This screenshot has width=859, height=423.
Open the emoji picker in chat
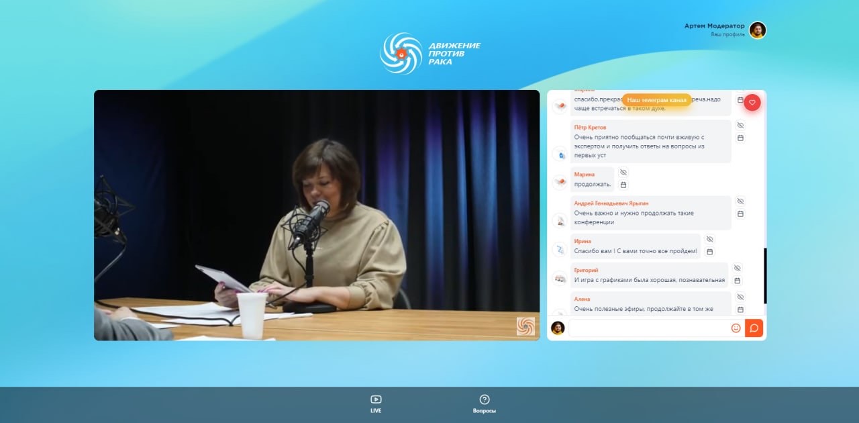(x=736, y=328)
